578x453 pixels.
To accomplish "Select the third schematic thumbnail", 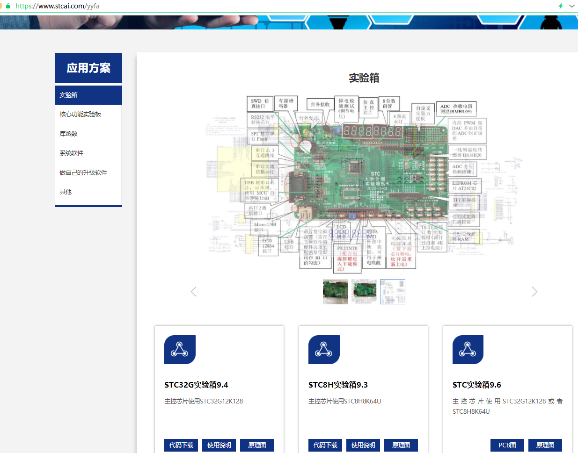I will click(393, 292).
